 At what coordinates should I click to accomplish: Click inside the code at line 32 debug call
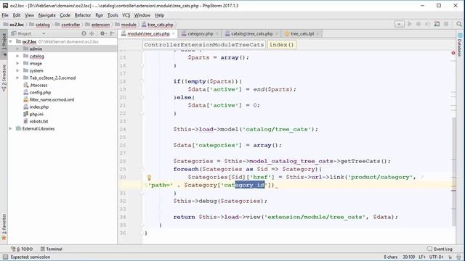tap(220, 202)
